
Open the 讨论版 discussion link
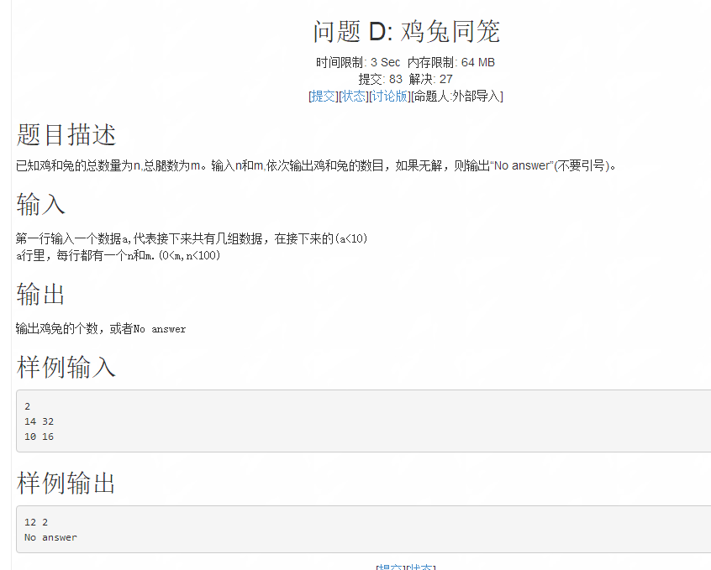[388, 96]
